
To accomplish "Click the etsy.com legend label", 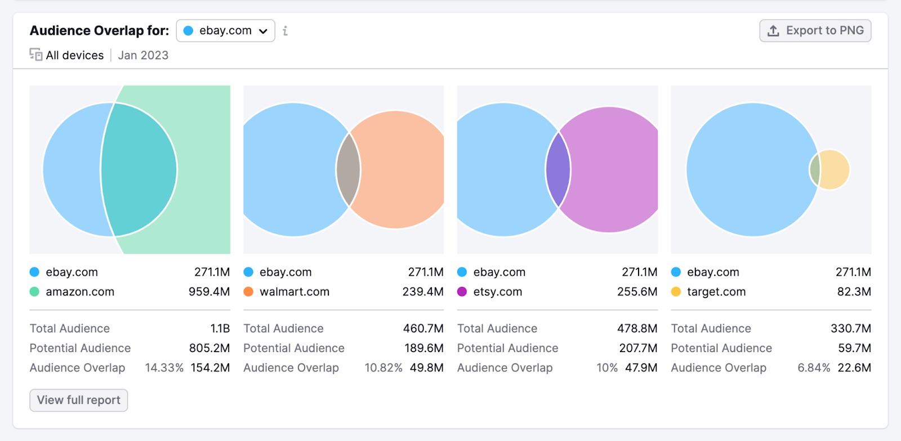I will coord(498,292).
